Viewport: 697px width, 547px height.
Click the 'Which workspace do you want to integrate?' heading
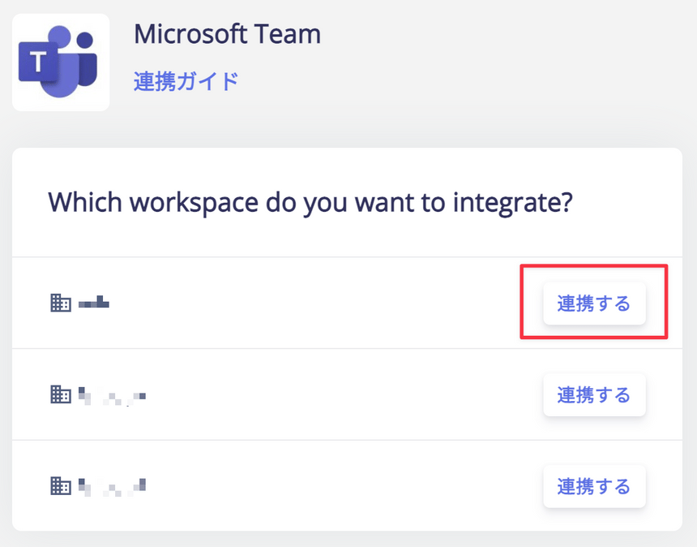[x=310, y=203]
